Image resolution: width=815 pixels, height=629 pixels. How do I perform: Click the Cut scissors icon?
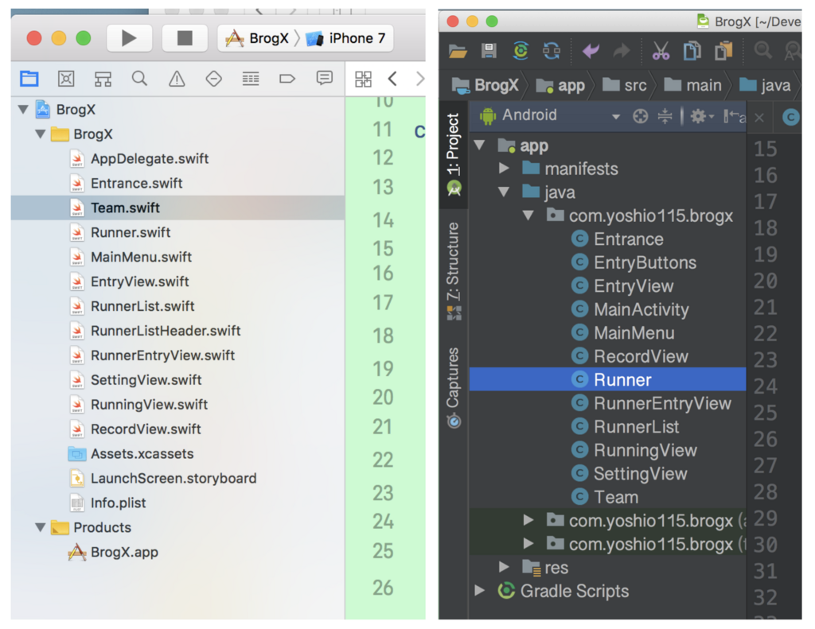[x=661, y=51]
